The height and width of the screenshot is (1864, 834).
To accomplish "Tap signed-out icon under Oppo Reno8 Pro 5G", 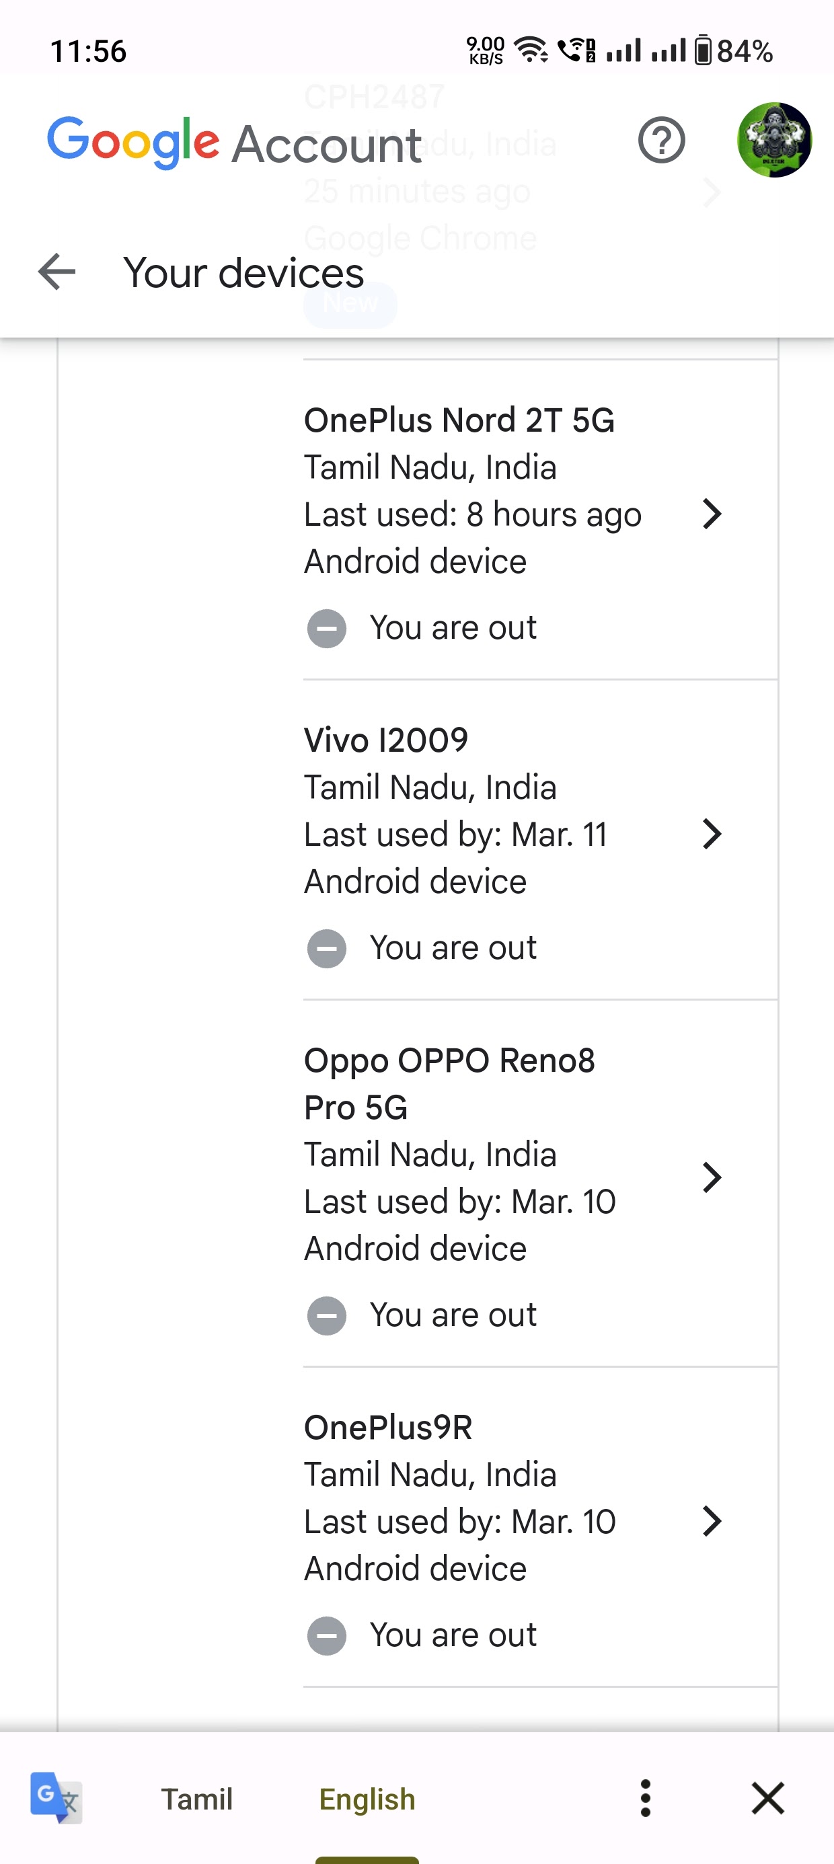I will pos(326,1315).
